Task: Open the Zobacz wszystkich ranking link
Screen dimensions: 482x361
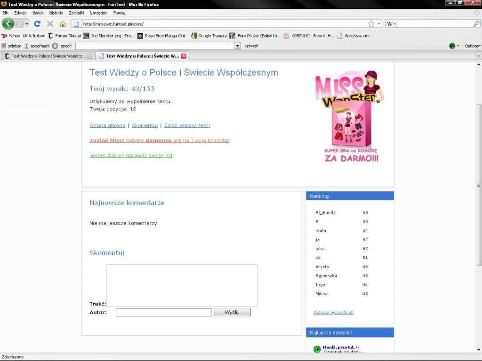Action: pyautogui.click(x=334, y=313)
